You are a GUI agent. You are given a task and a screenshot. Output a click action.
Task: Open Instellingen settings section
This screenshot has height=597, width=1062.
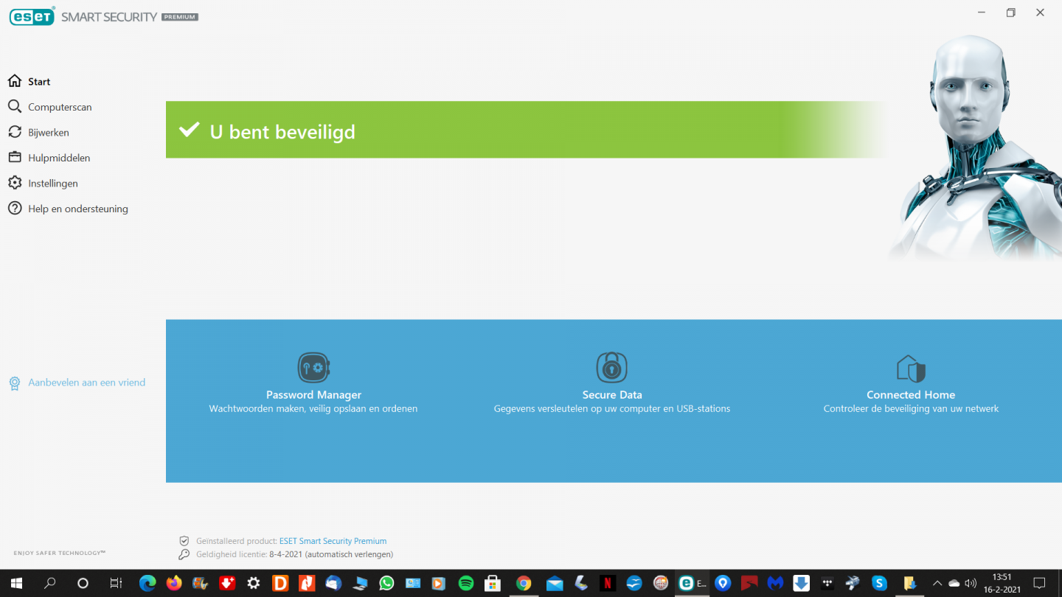(x=53, y=184)
